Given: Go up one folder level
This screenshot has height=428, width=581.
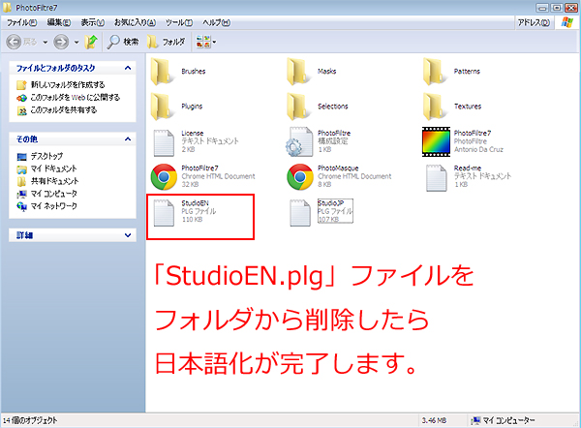Looking at the screenshot, I should pos(91,42).
